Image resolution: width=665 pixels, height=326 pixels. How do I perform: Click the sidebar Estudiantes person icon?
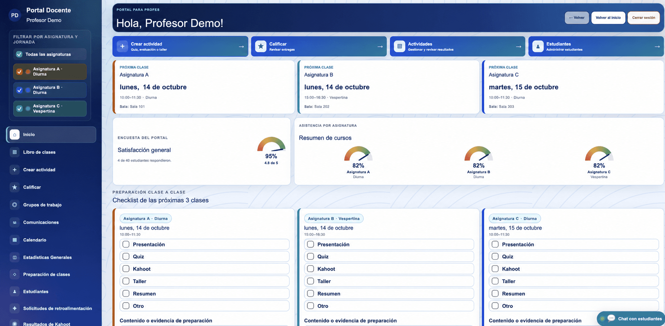[x=14, y=292]
